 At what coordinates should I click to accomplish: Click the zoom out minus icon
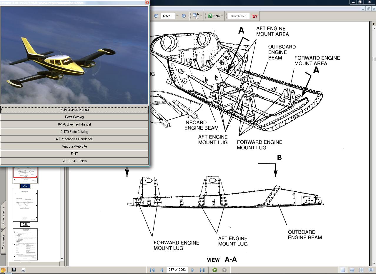tap(156, 16)
